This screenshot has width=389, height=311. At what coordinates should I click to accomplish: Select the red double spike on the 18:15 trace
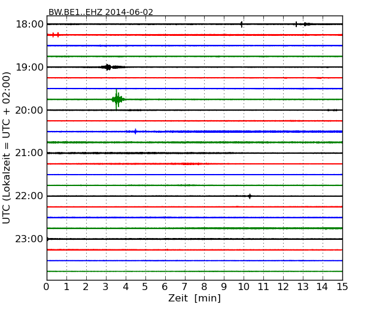click(x=56, y=35)
